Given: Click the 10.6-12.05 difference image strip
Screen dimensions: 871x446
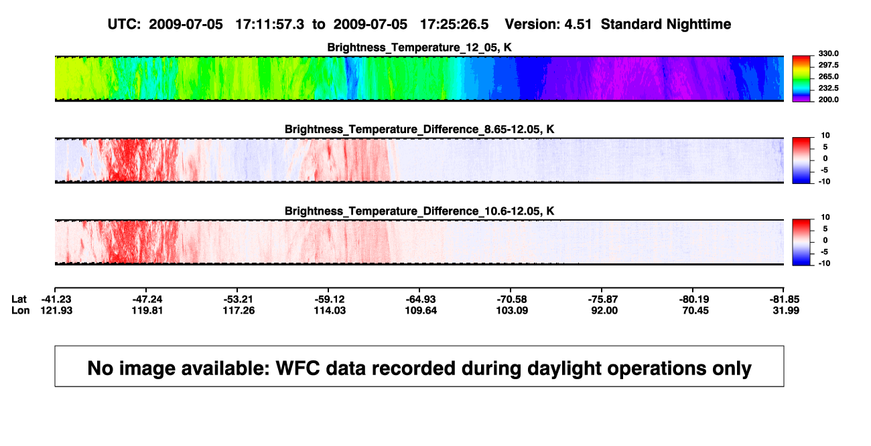Looking at the screenshot, I should [x=419, y=243].
